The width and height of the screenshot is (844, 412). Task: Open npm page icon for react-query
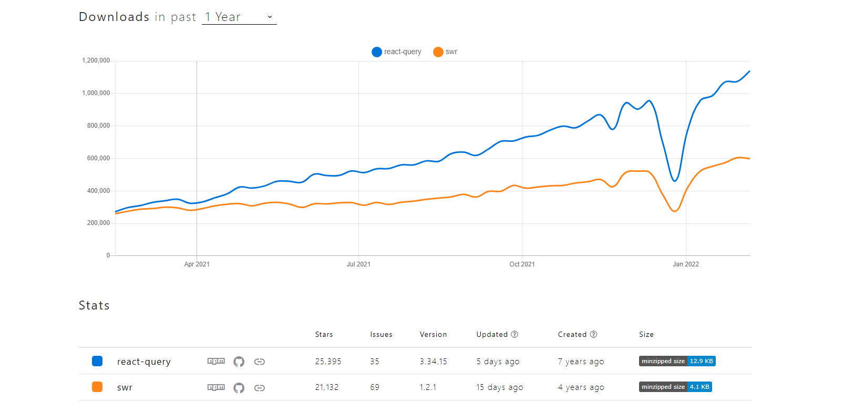[216, 361]
